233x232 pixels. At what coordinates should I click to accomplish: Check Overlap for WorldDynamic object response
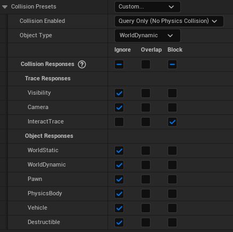pyautogui.click(x=146, y=165)
